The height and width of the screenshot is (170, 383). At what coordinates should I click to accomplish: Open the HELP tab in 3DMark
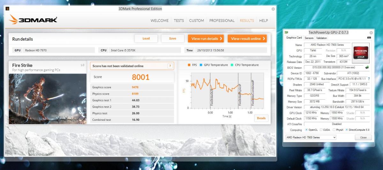click(264, 20)
